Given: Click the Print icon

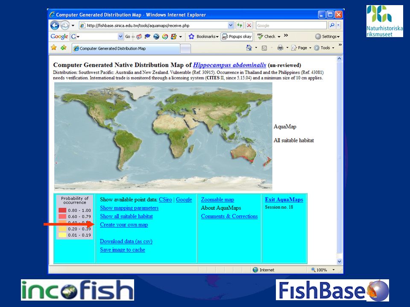Looking at the screenshot, I should (280, 48).
